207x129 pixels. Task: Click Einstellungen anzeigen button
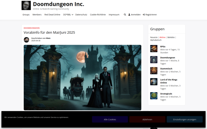185,119
